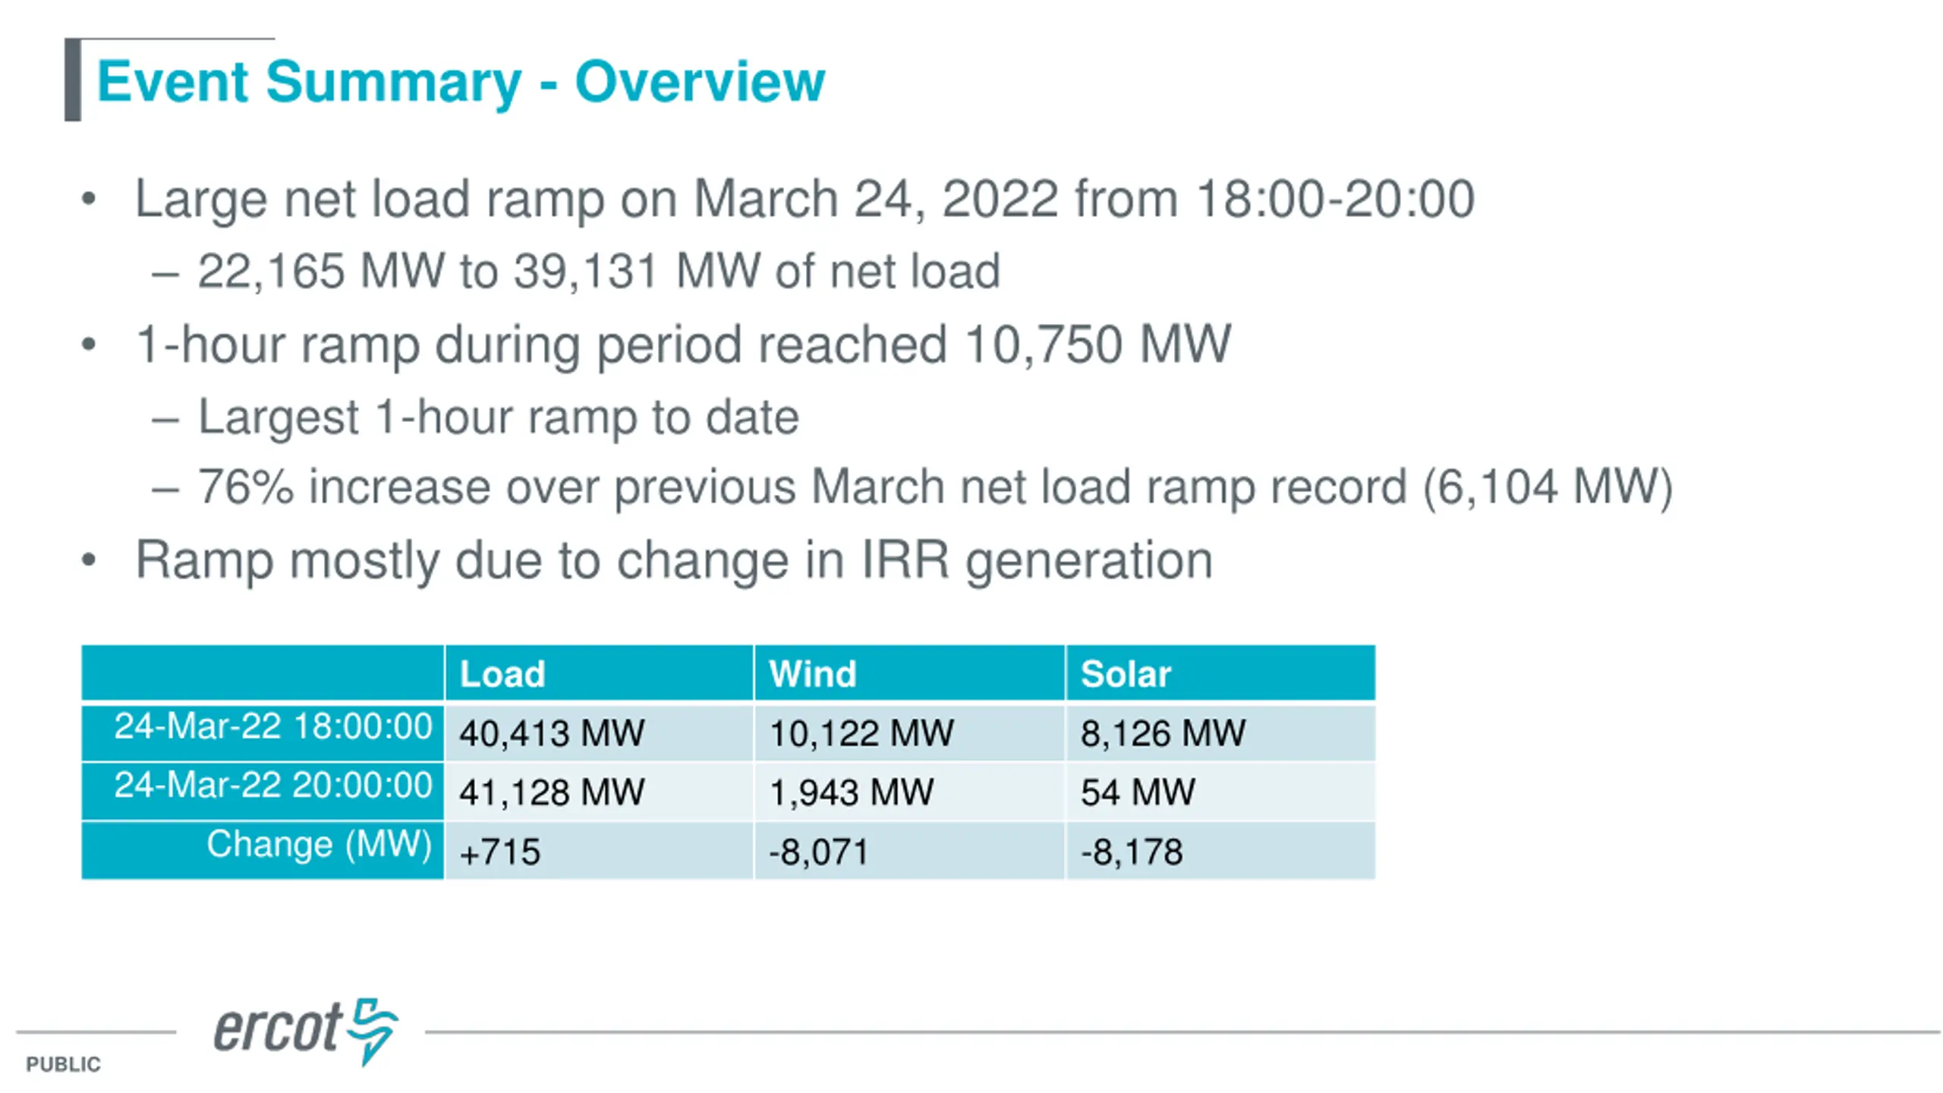Select the '-8,178' solar change cell
1943x1093 pixels.
point(1220,851)
